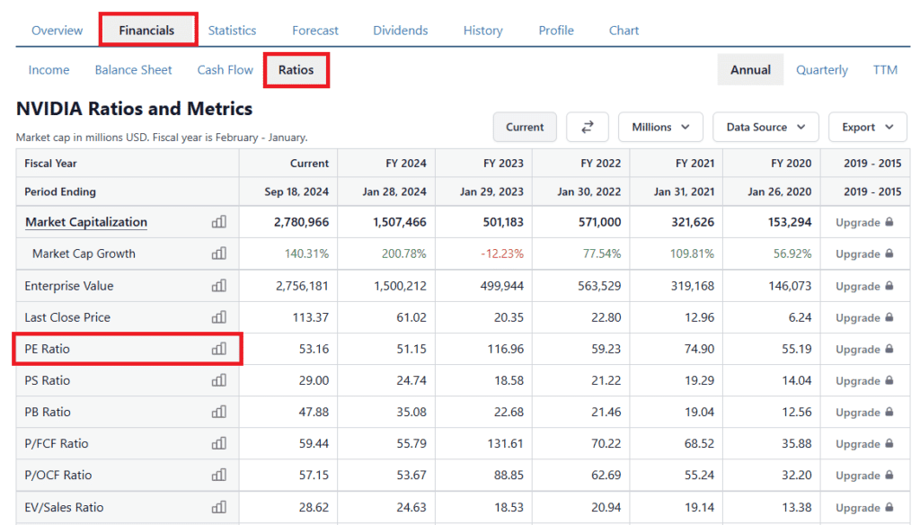The image size is (920, 525).
Task: Click the chart icon beside PE Ratio
Action: 218,349
